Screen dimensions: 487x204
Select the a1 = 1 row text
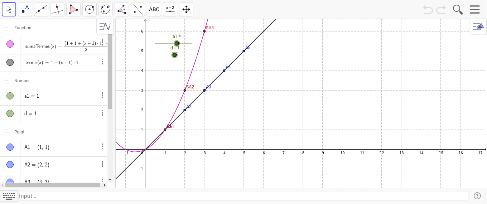[x=32, y=96]
